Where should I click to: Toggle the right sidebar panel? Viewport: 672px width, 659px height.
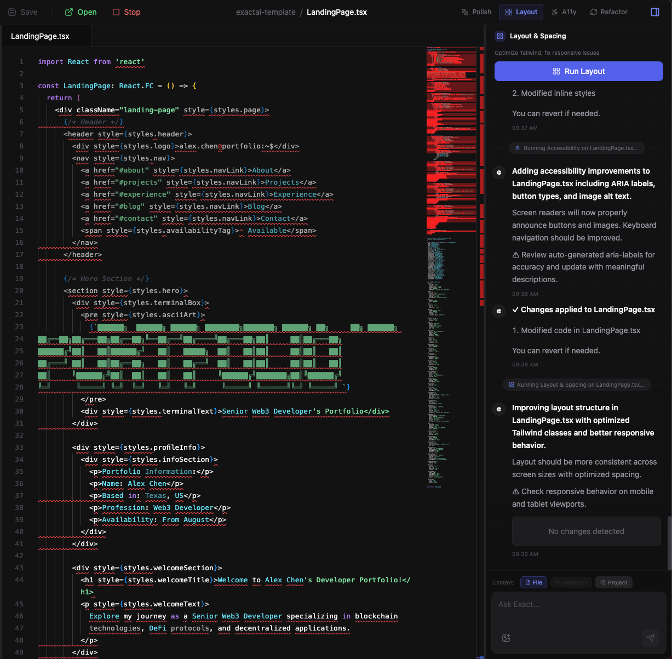[654, 12]
